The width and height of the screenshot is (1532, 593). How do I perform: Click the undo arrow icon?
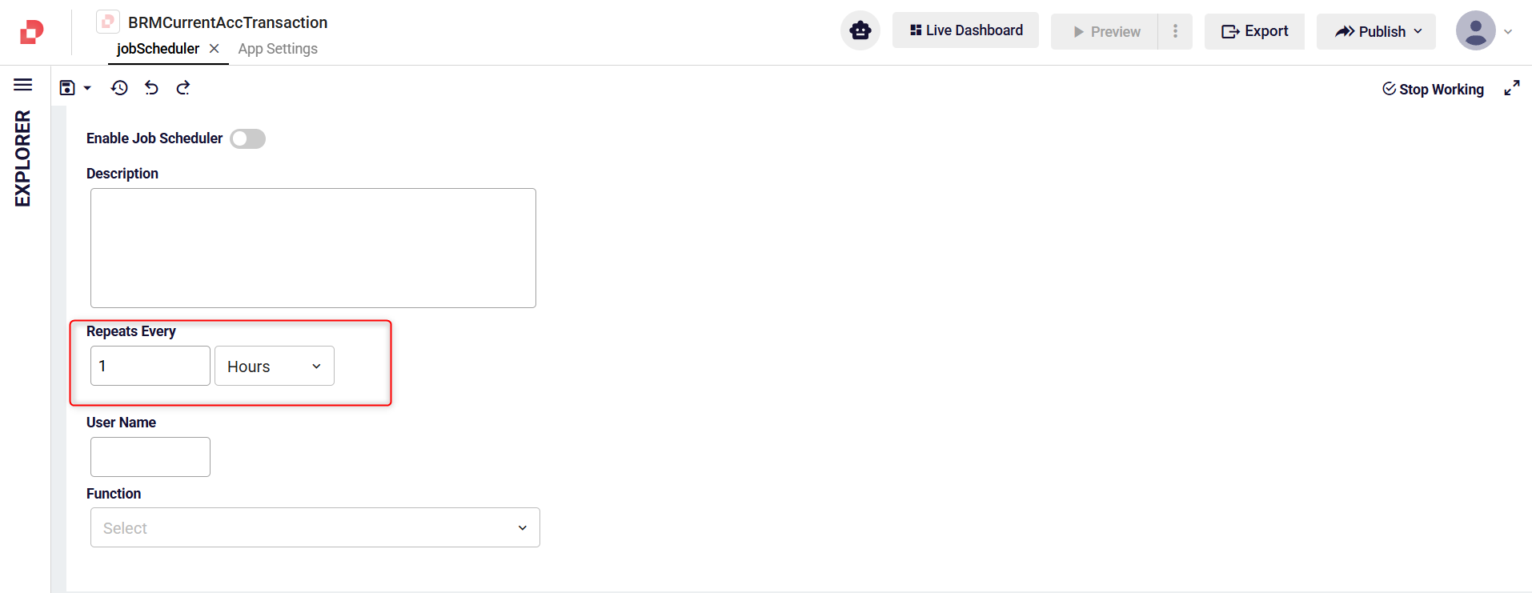pos(151,88)
